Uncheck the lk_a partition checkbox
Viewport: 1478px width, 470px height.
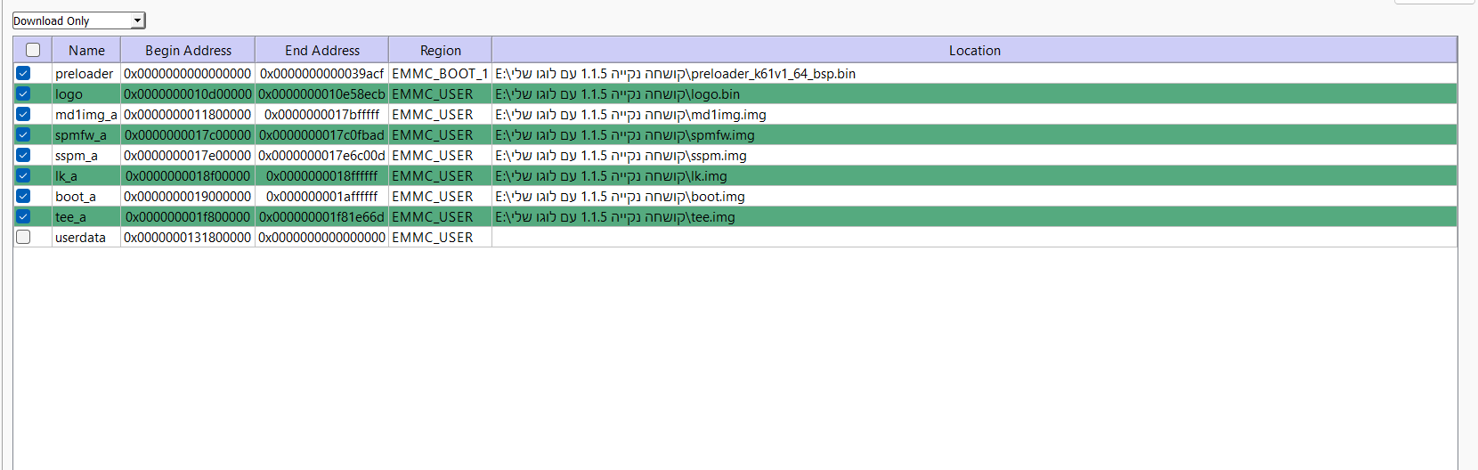point(23,175)
